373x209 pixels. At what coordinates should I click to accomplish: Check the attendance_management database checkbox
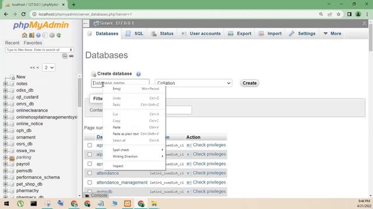90,182
